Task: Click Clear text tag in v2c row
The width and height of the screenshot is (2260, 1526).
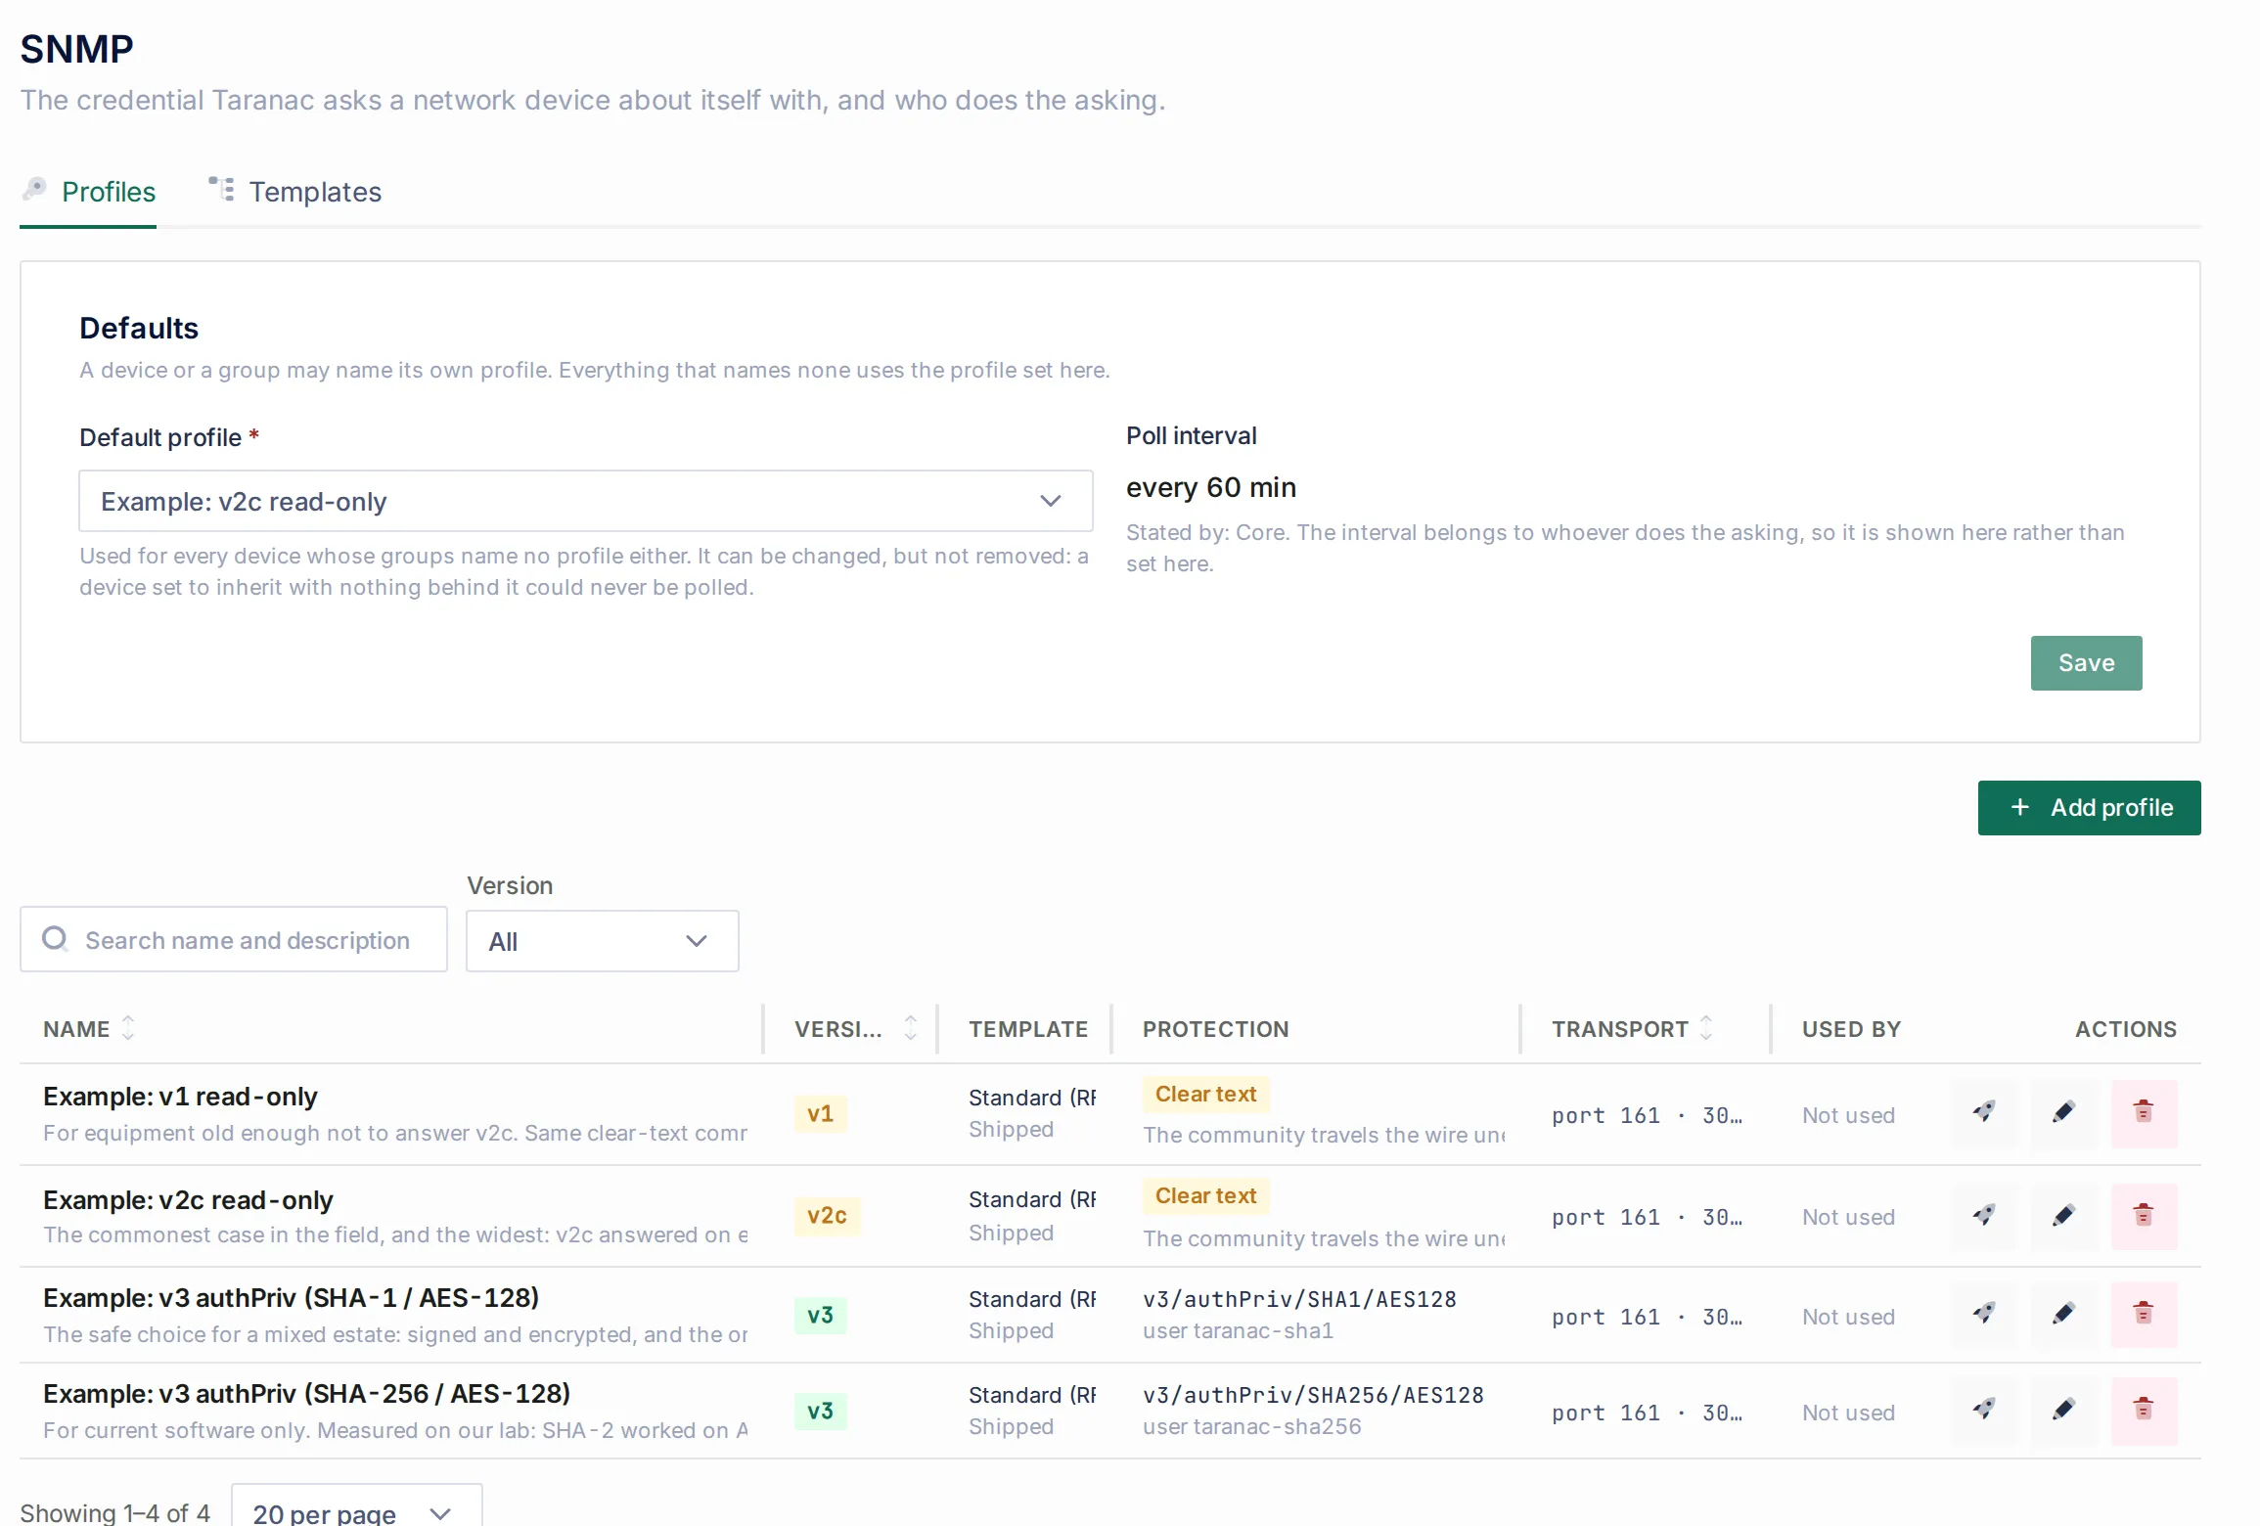Action: click(x=1205, y=1196)
